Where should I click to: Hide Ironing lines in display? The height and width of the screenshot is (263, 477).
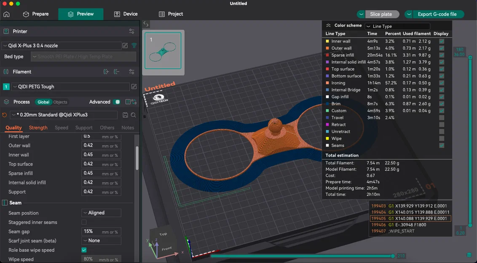pyautogui.click(x=442, y=83)
